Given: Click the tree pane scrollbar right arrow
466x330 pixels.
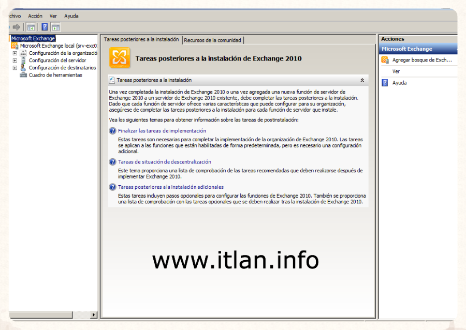Looking at the screenshot, I should [94, 314].
